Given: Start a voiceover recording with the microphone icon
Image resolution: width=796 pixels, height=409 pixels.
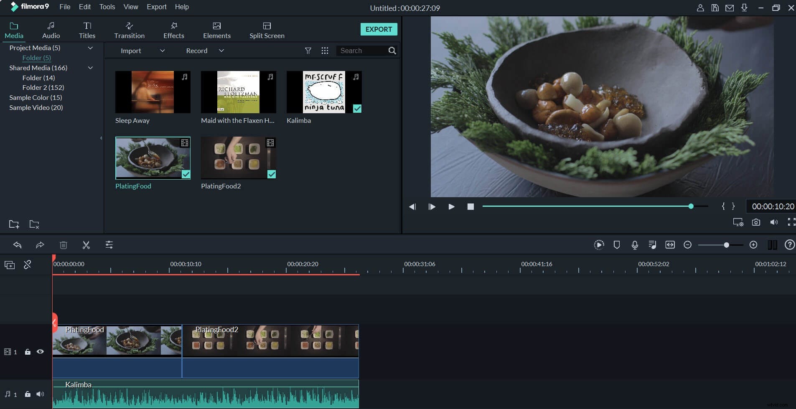Looking at the screenshot, I should (x=635, y=245).
